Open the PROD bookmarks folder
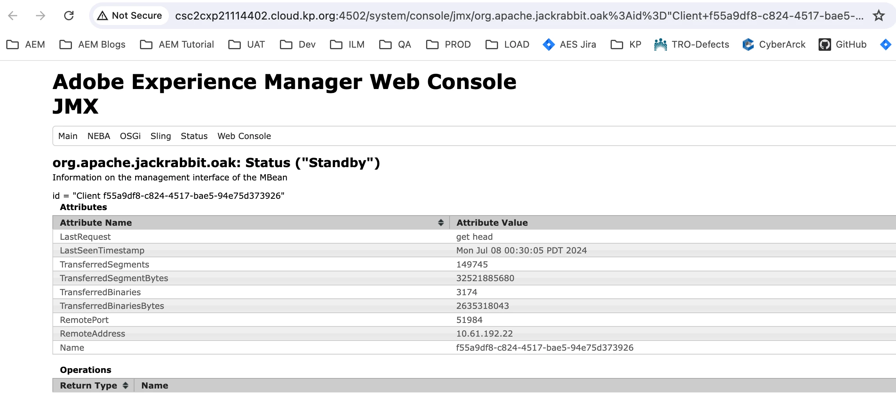The height and width of the screenshot is (410, 896). 448,45
